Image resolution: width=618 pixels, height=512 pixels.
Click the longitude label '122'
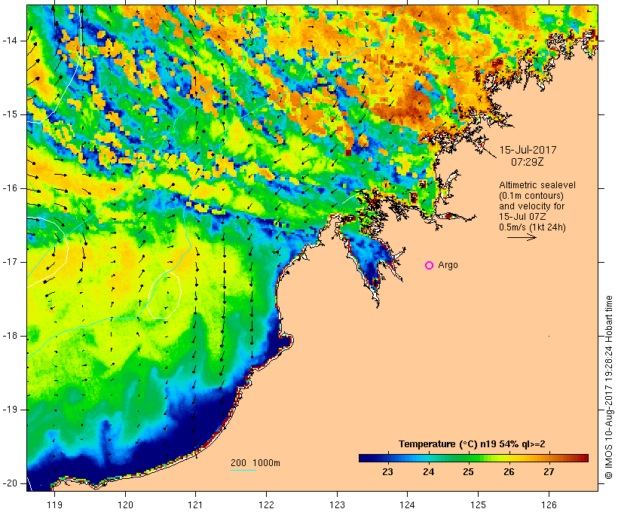(x=267, y=504)
